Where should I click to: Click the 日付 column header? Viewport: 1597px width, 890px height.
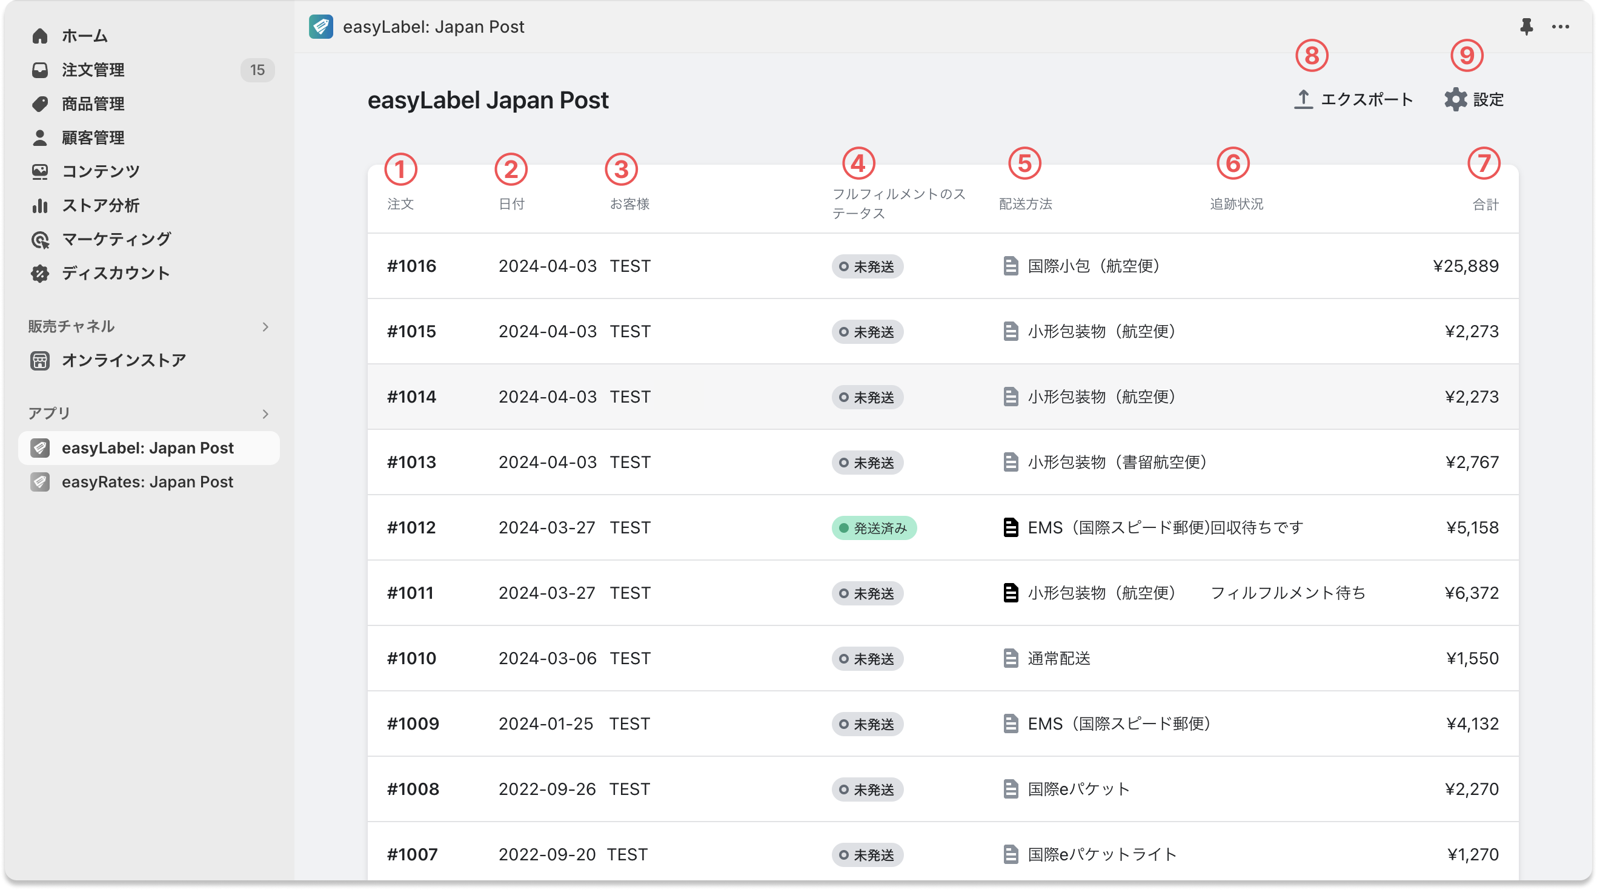pyautogui.click(x=511, y=204)
